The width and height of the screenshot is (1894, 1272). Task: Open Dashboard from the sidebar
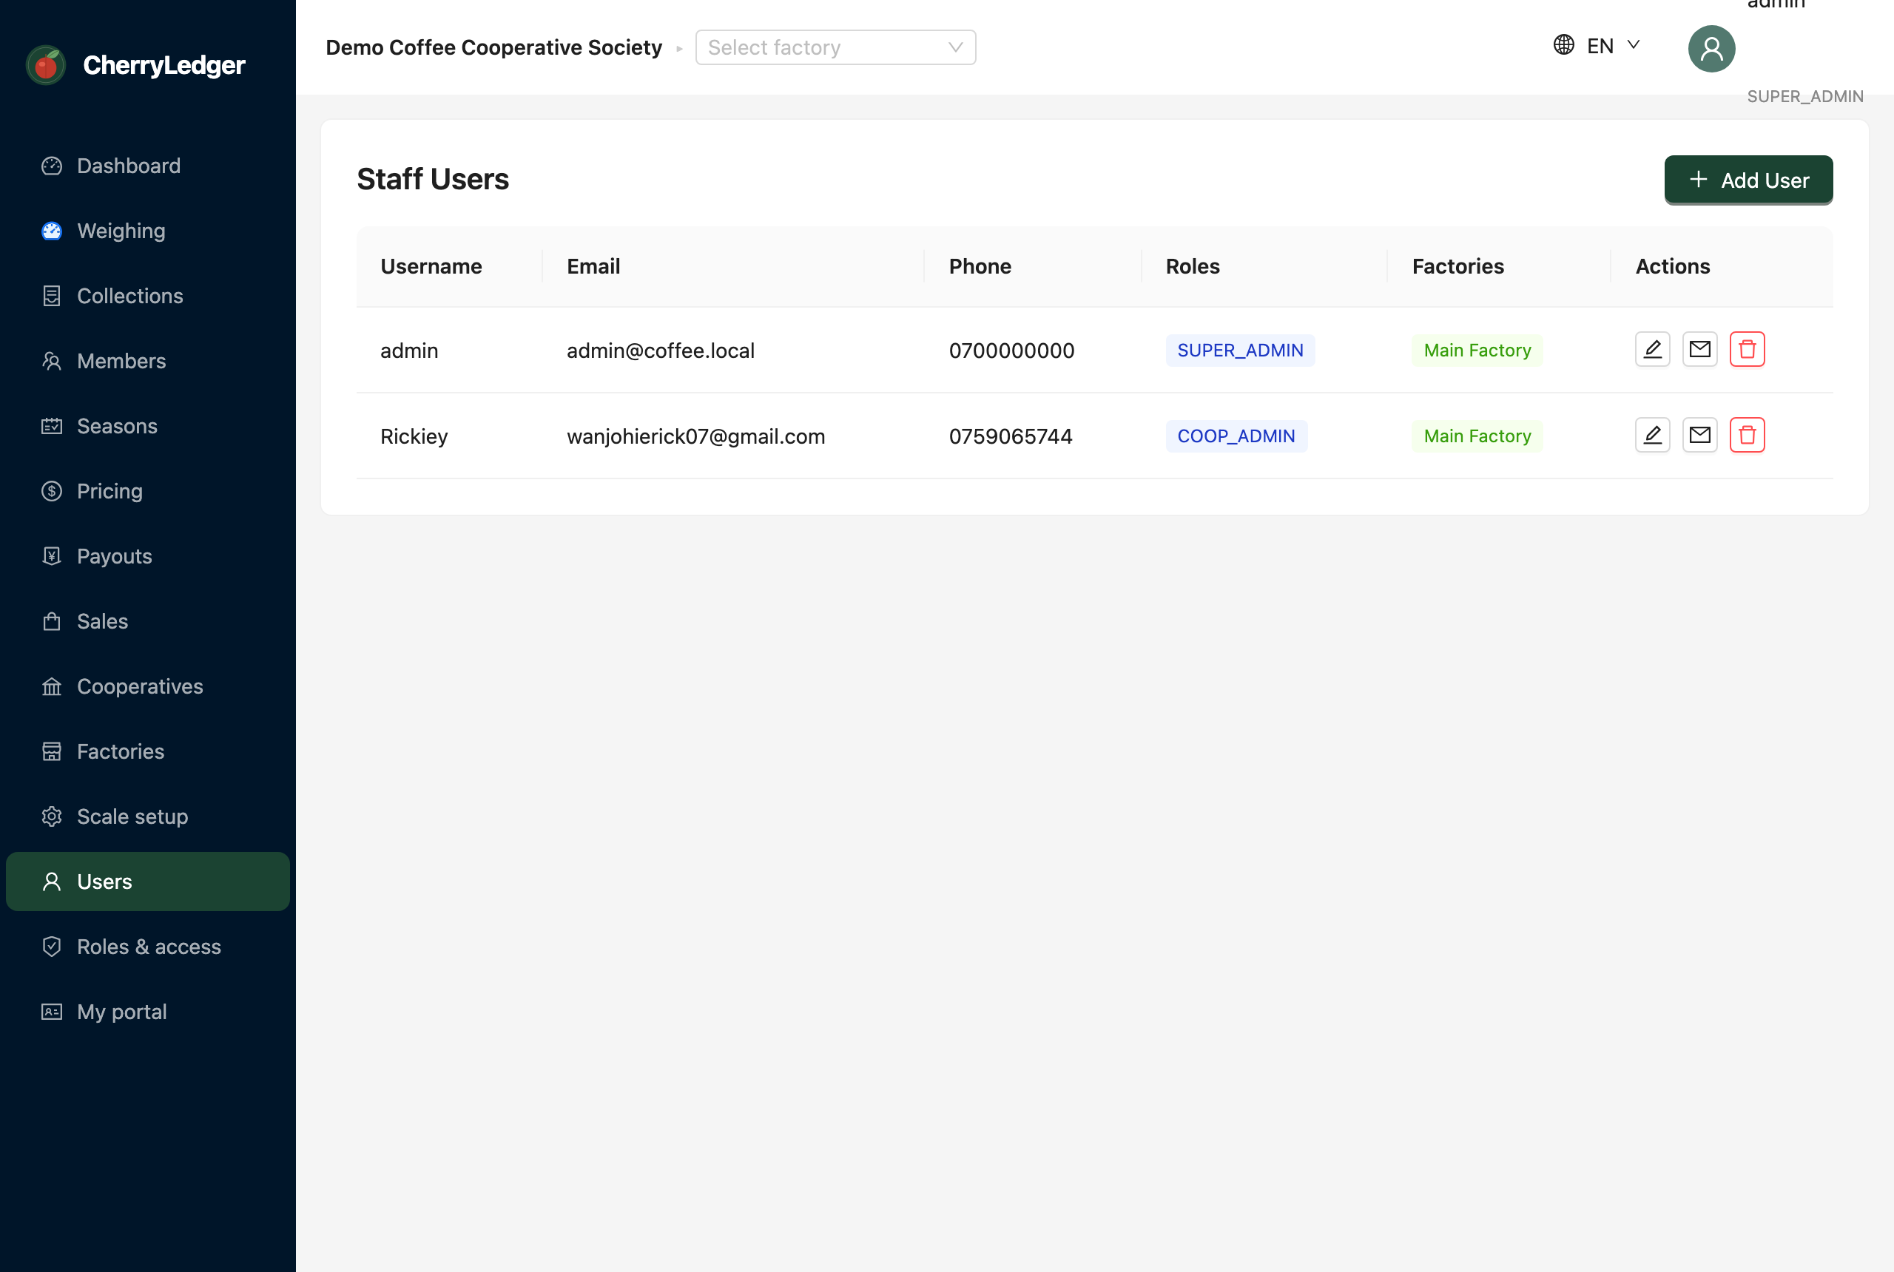tap(148, 166)
